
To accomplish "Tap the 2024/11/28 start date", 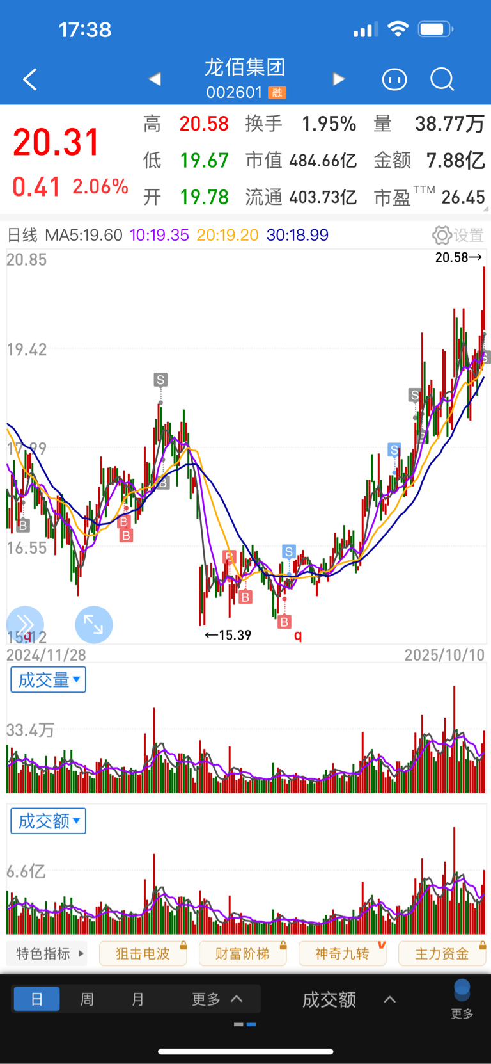I will 46,655.
